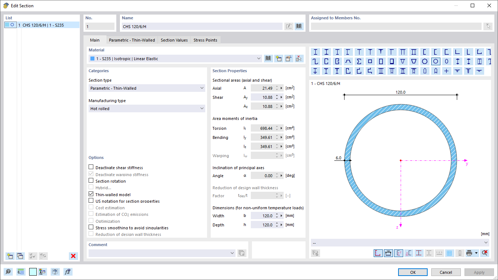This screenshot has height=280, width=498.
Task: Click the Cancel button
Action: [446, 272]
